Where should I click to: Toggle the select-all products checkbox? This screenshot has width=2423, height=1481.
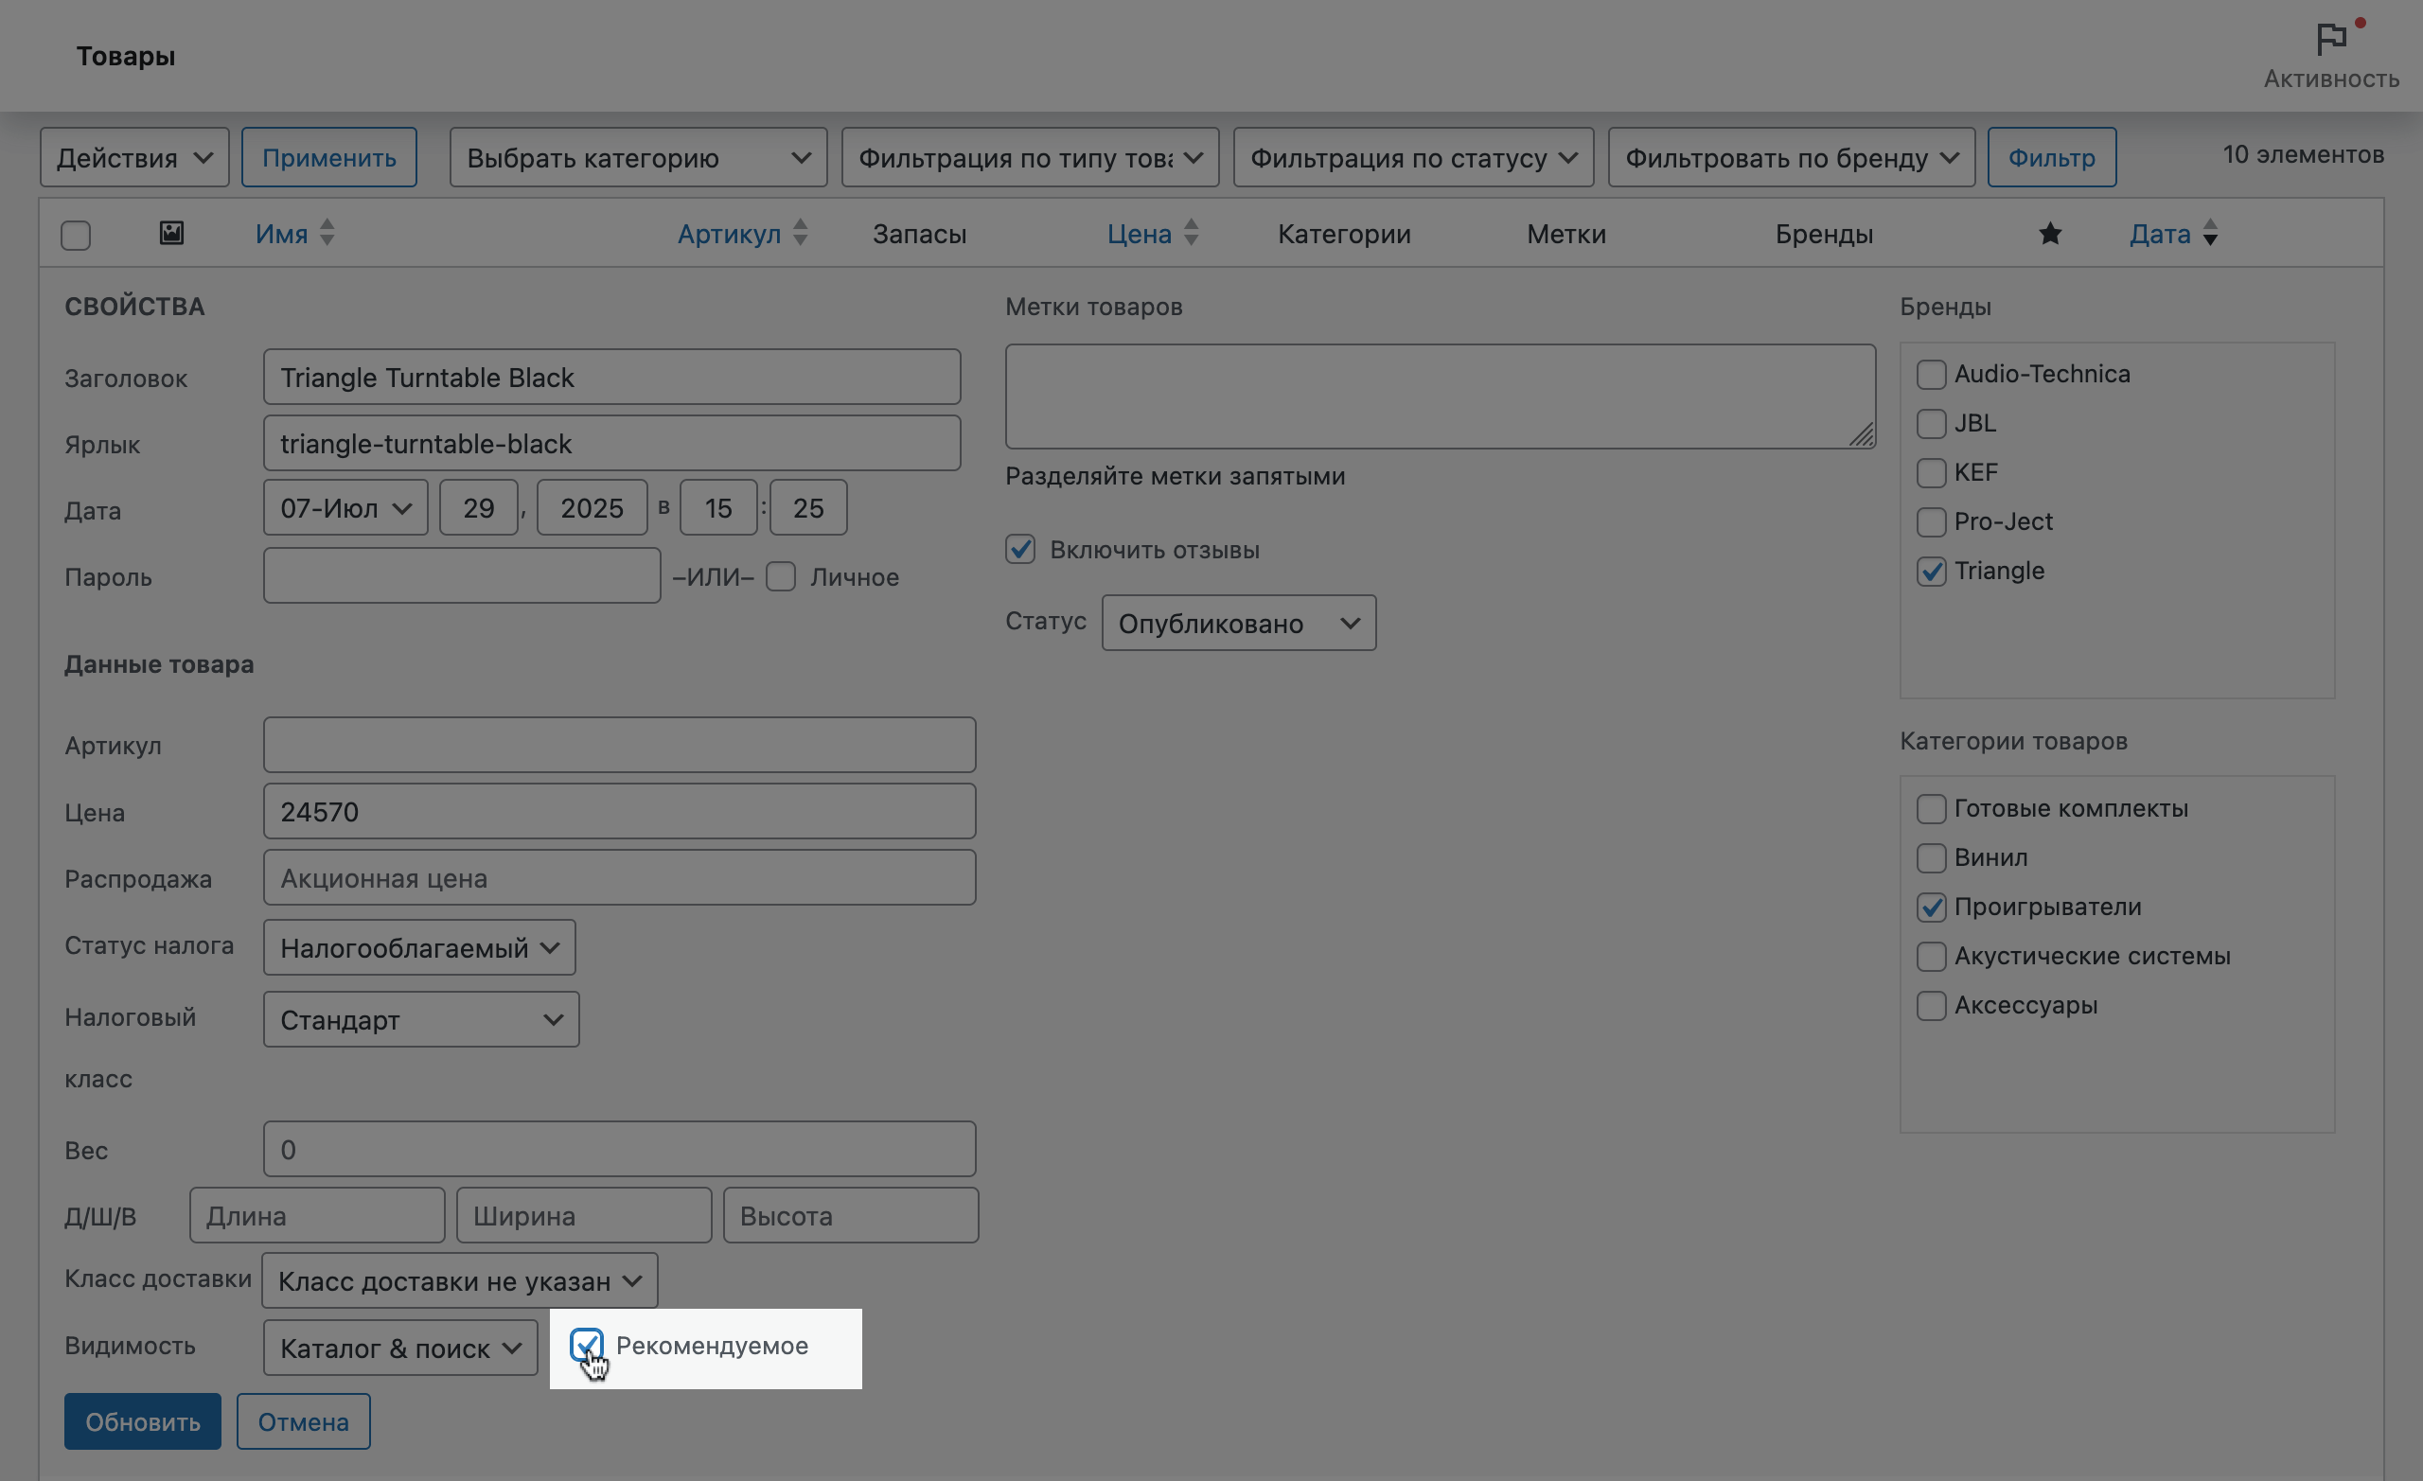[76, 236]
